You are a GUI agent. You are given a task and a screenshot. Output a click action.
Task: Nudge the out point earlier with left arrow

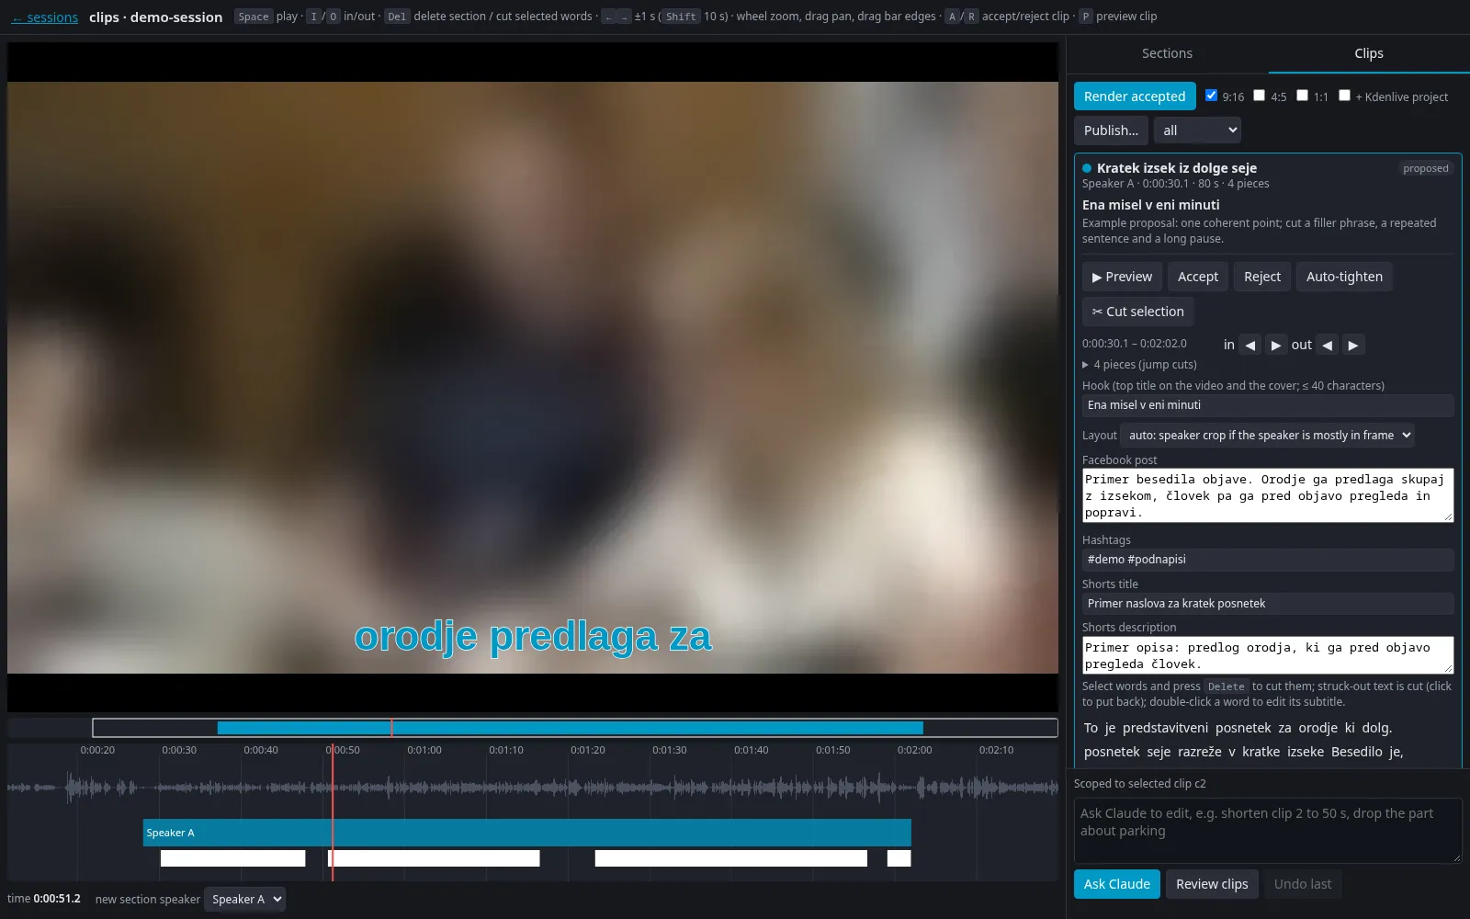pyautogui.click(x=1327, y=346)
